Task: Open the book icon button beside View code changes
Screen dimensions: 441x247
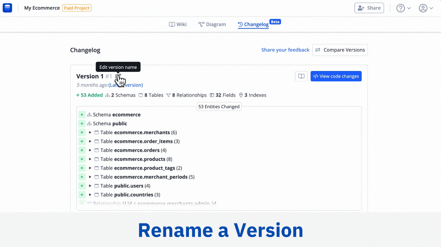Action: pos(301,76)
